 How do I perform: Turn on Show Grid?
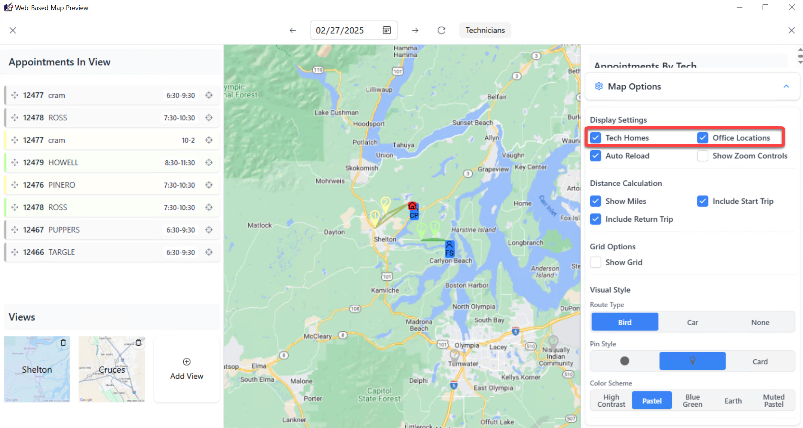point(595,262)
